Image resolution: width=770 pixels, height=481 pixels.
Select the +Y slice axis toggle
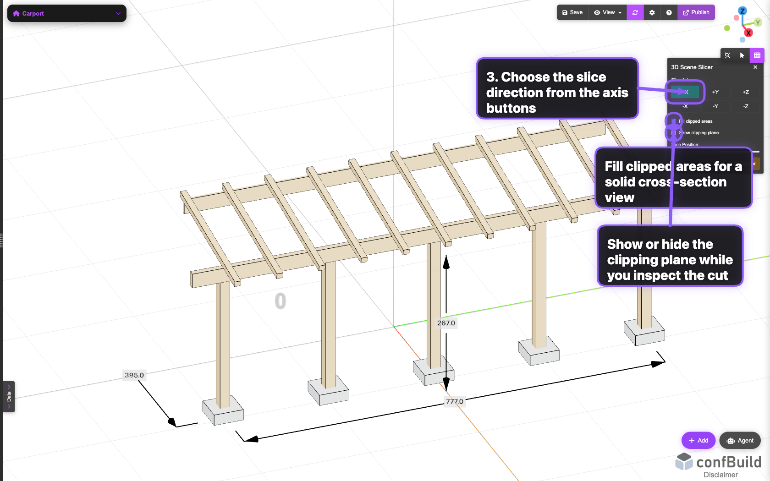click(715, 92)
